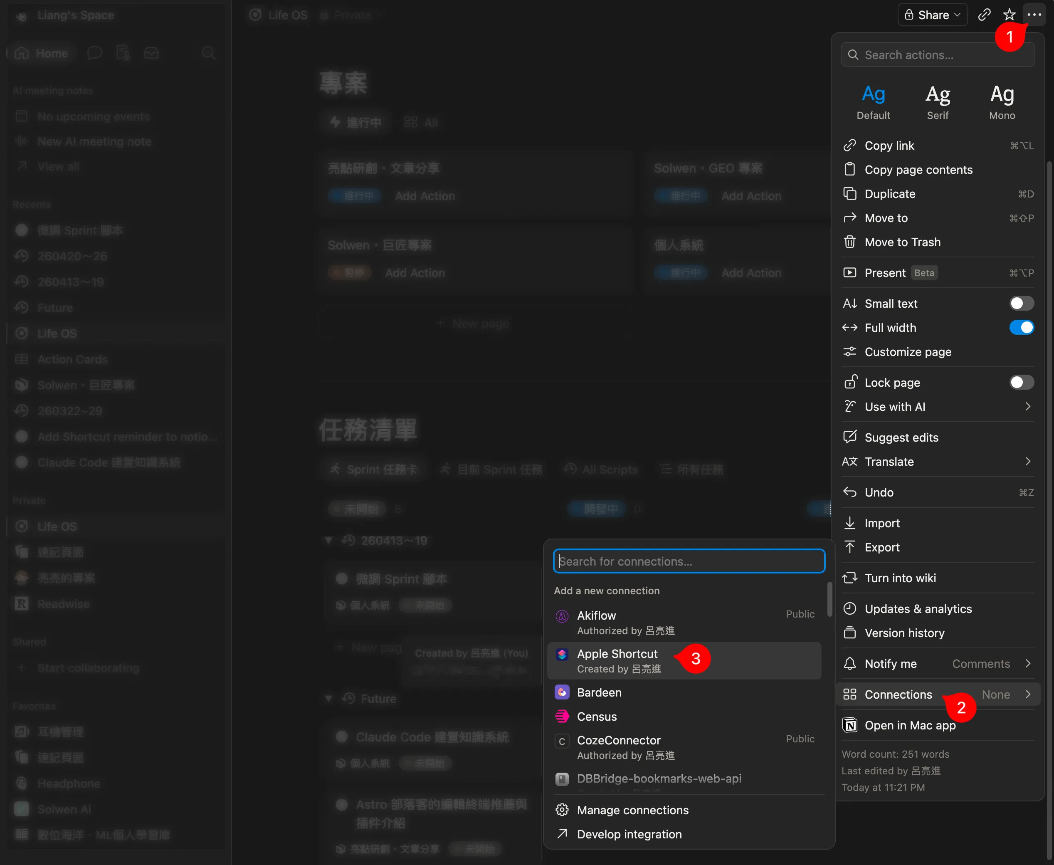Screen dimensions: 1054x865
Task: Open the three-dots page options menu
Action: click(x=1034, y=15)
